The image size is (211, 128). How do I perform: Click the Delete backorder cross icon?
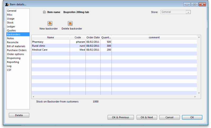(70, 23)
